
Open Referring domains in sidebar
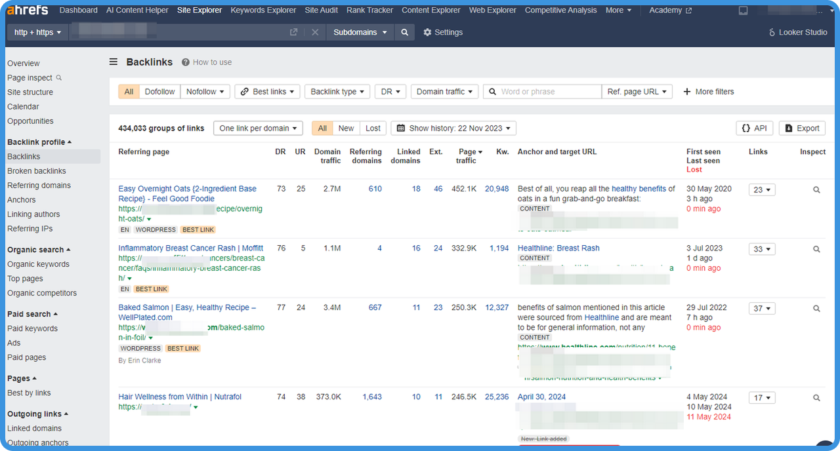(39, 186)
